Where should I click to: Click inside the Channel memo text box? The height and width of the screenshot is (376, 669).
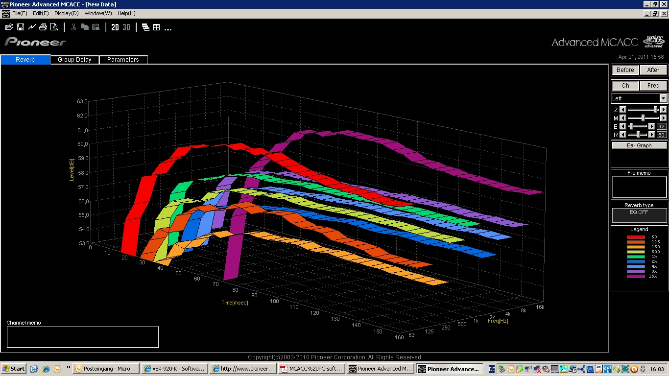pos(83,337)
